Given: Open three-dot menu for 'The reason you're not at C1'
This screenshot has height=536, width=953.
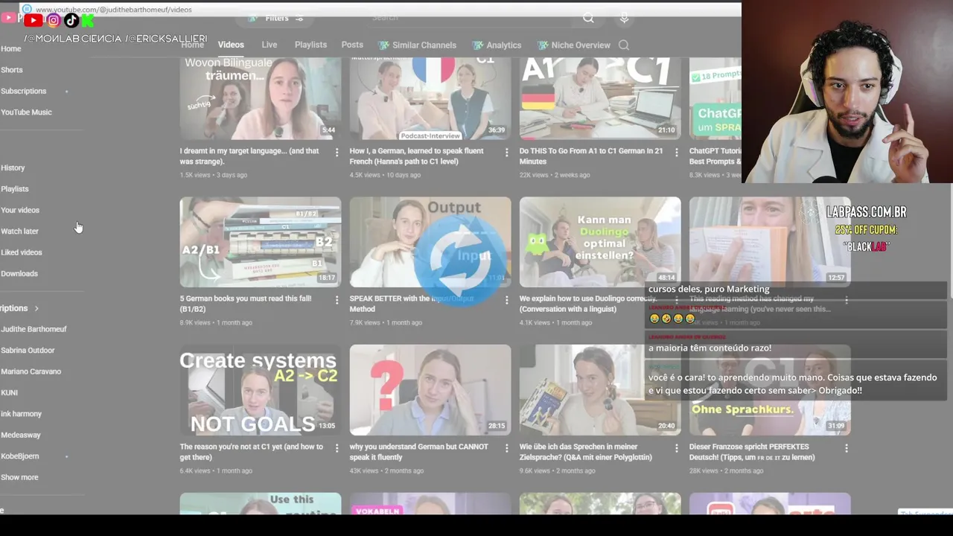Looking at the screenshot, I should (x=337, y=448).
